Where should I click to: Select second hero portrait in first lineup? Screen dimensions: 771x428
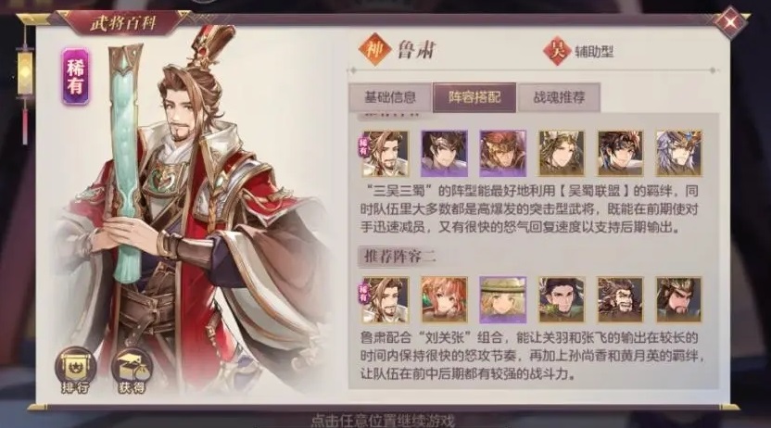pyautogui.click(x=444, y=153)
